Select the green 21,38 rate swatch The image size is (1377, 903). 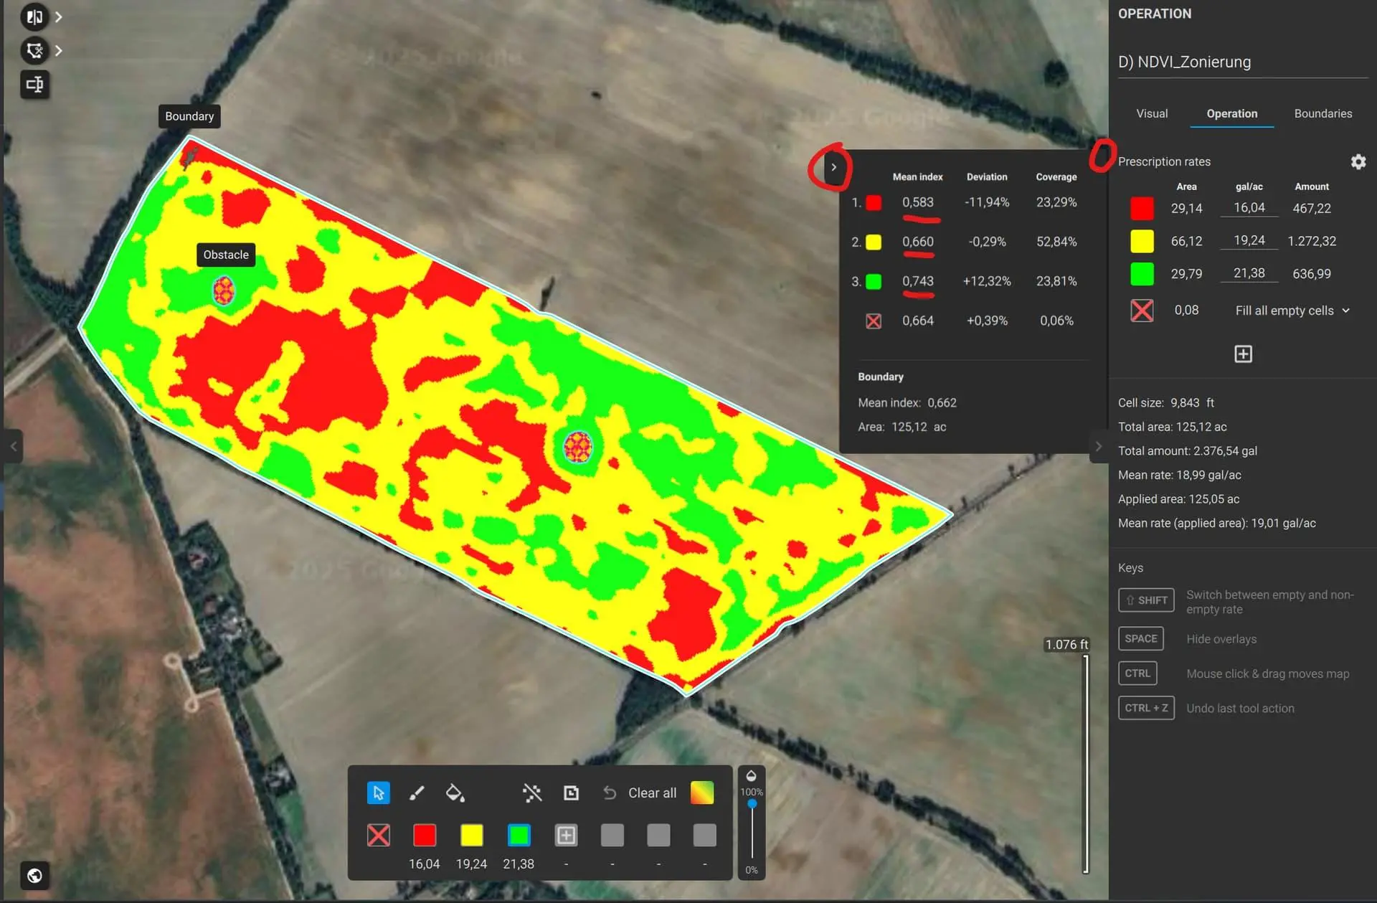point(519,835)
